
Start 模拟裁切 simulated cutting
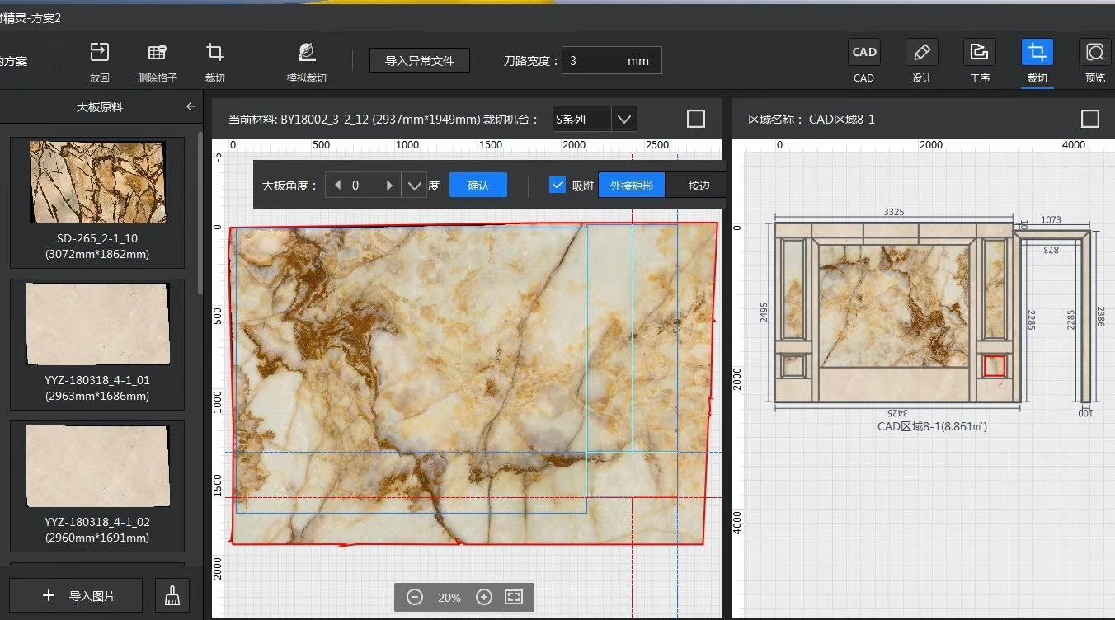pos(306,53)
